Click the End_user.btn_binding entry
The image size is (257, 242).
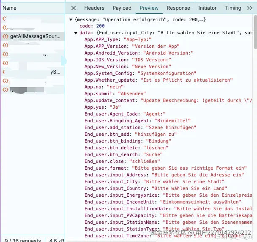pyautogui.click(x=128, y=141)
